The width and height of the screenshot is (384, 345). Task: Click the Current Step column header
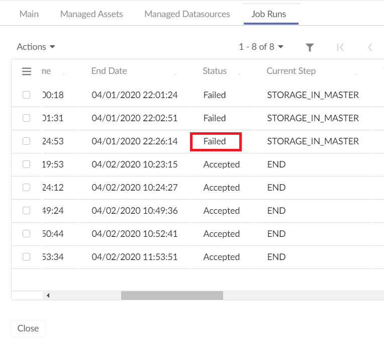291,71
